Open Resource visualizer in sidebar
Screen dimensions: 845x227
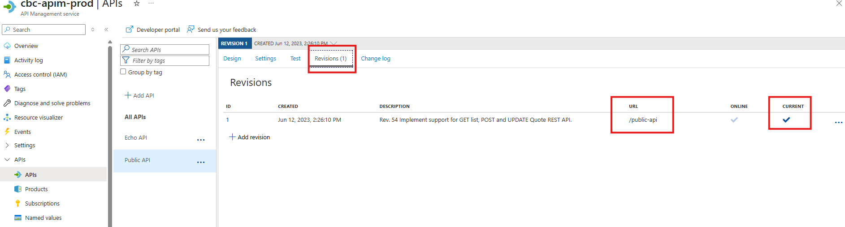click(x=38, y=118)
